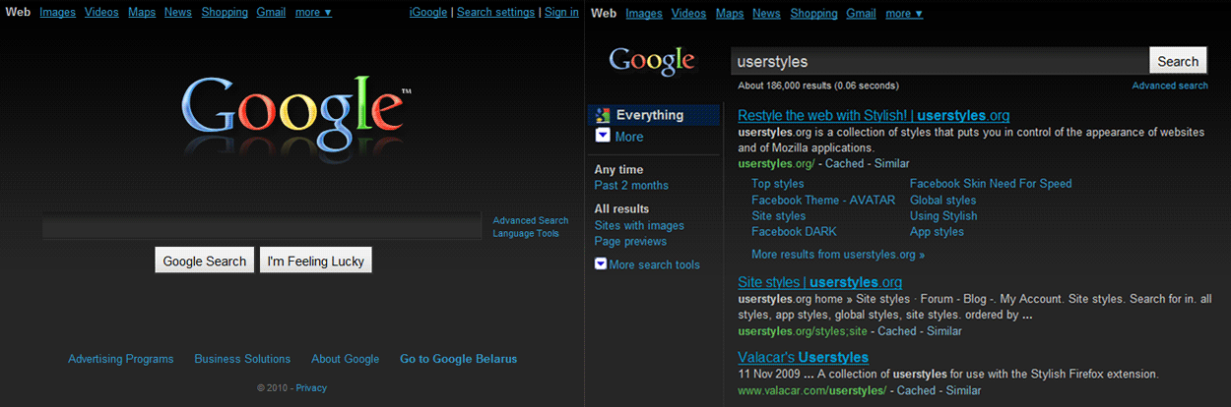Open result 'Site styles | userstyles.org'

pos(819,282)
